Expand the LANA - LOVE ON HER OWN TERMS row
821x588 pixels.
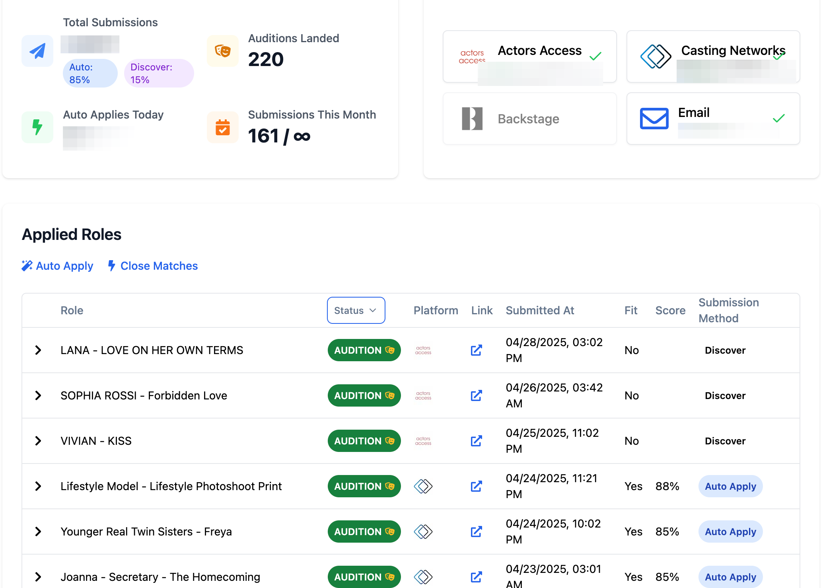pyautogui.click(x=38, y=350)
